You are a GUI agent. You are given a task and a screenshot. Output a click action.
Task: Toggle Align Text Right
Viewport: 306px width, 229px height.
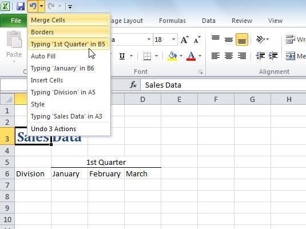(x=242, y=56)
